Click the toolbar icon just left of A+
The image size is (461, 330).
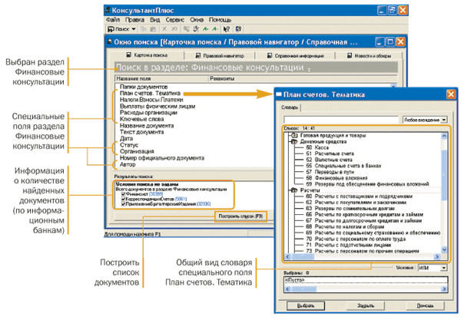[196, 29]
